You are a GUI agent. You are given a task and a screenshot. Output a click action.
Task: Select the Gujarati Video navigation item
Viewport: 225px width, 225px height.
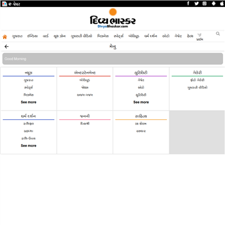(81, 36)
